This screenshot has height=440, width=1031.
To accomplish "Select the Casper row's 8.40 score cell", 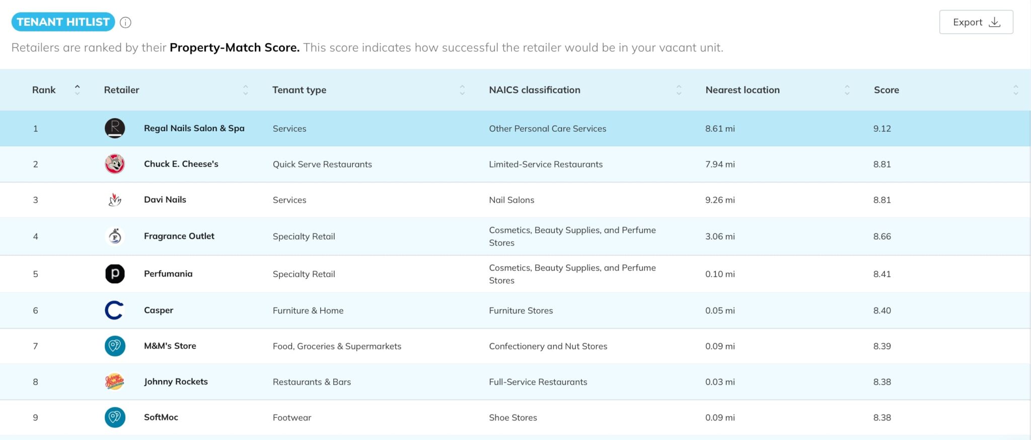I will [x=882, y=310].
